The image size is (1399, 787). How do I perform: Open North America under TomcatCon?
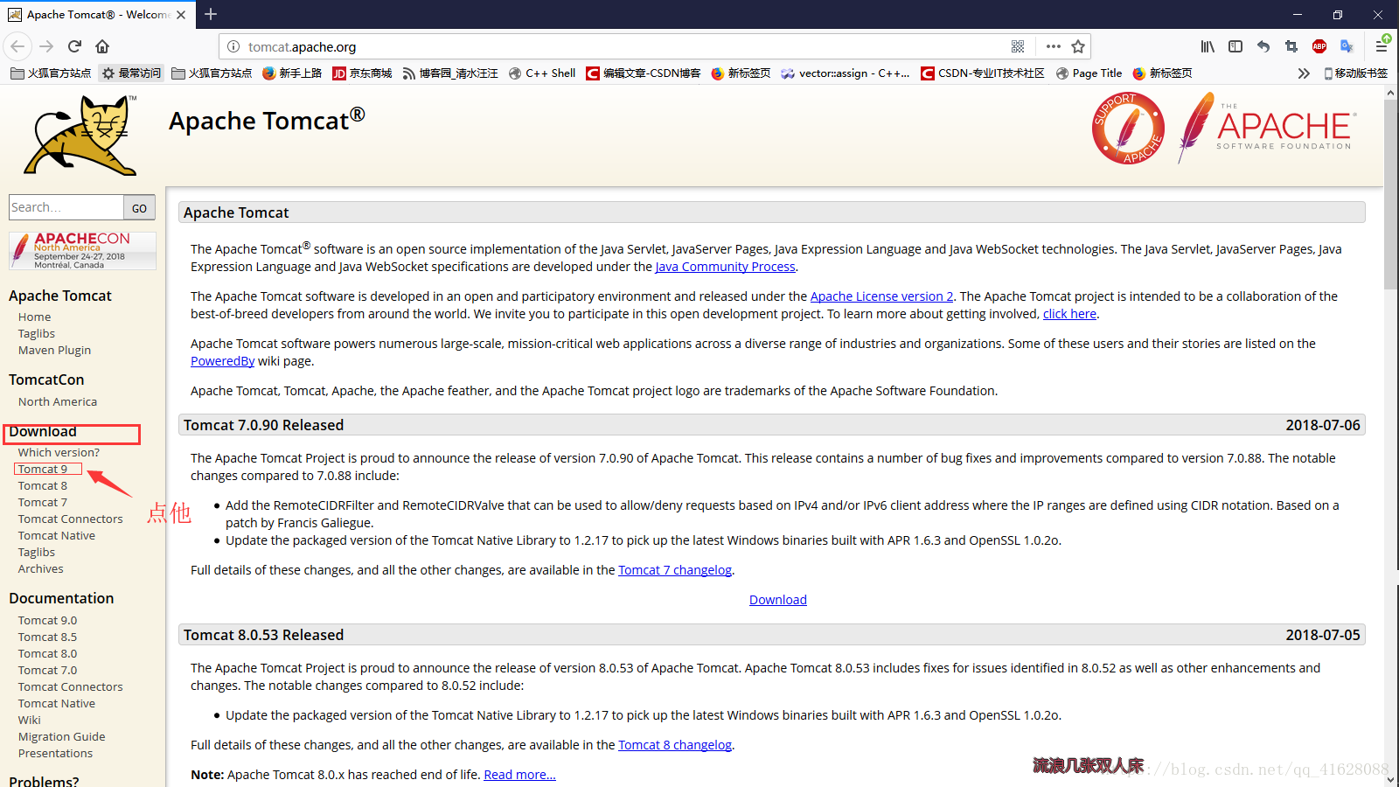58,401
